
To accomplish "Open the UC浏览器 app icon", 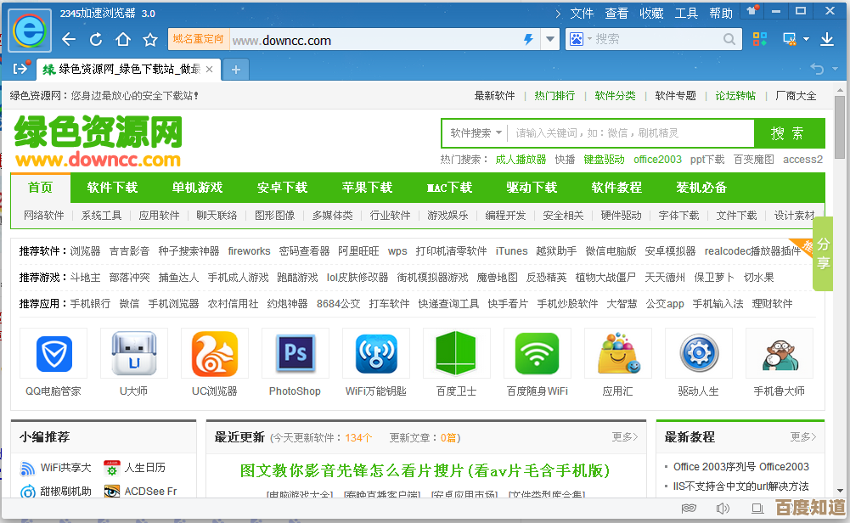I will coord(214,354).
